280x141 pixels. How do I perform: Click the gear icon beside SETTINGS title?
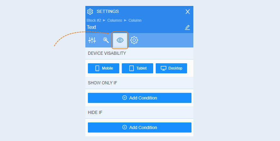coord(90,11)
